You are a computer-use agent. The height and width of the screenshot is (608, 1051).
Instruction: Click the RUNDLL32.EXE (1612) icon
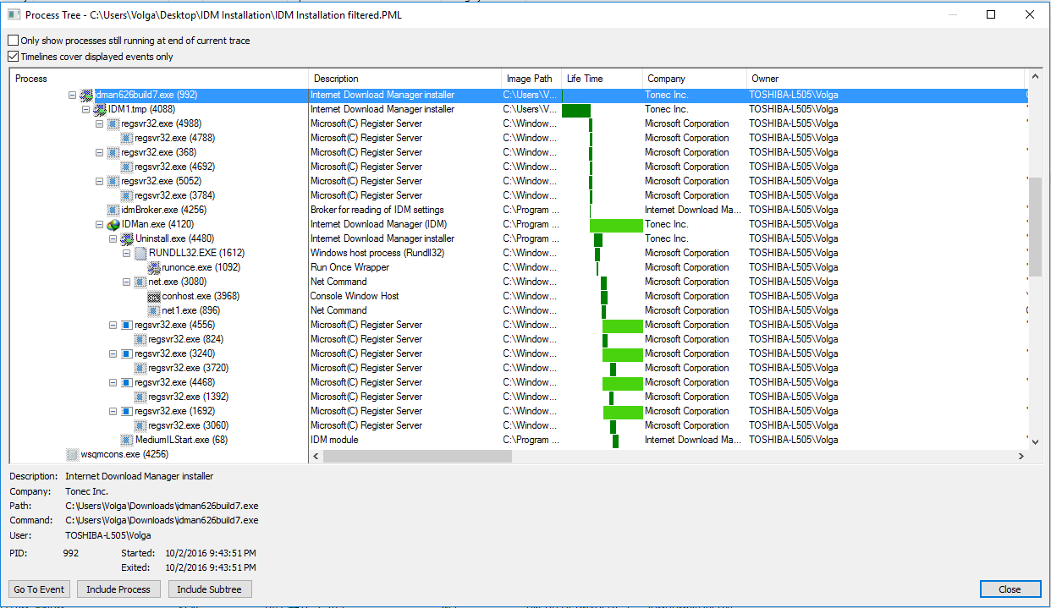140,253
